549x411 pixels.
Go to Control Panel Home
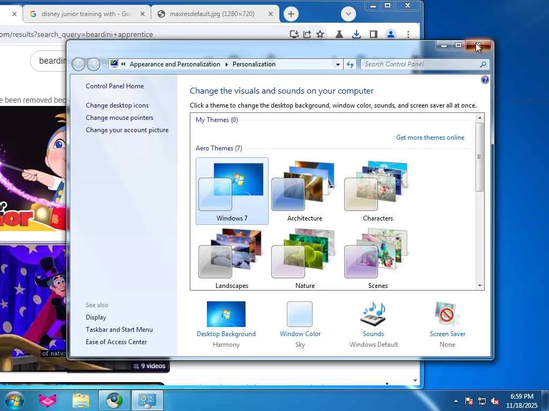pyautogui.click(x=115, y=86)
